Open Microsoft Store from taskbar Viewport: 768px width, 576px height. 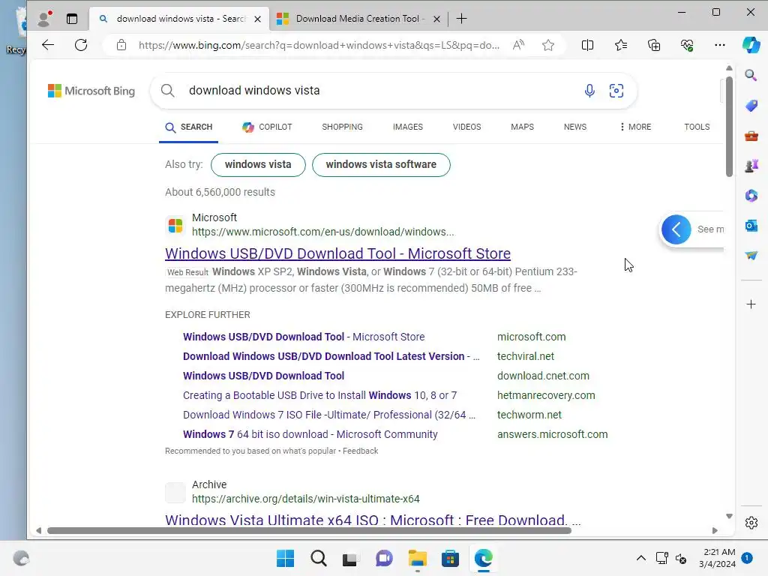450,558
